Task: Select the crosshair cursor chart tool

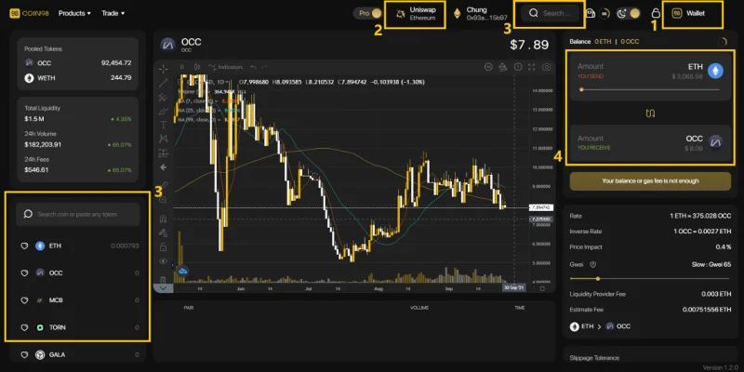Action: (164, 69)
